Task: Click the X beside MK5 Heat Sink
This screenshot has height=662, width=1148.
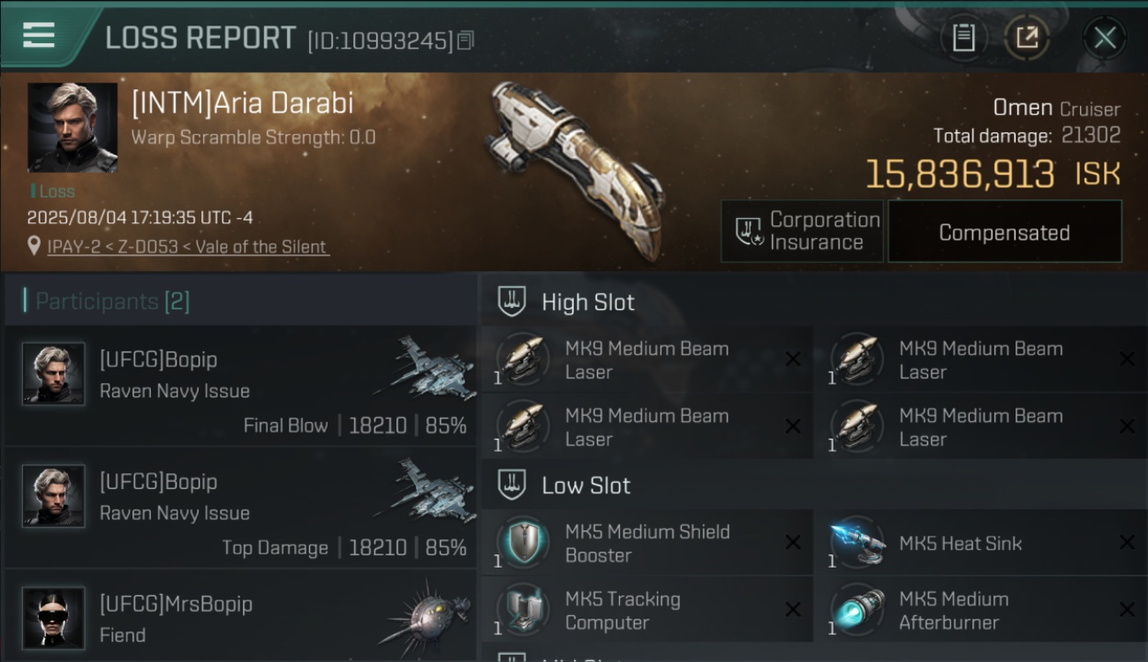Action: click(x=1127, y=543)
